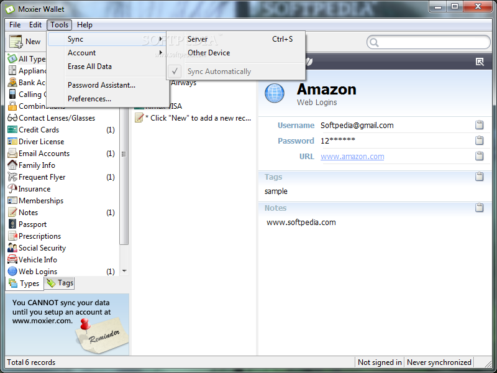Select the Insurance umbrella icon

pos(12,189)
